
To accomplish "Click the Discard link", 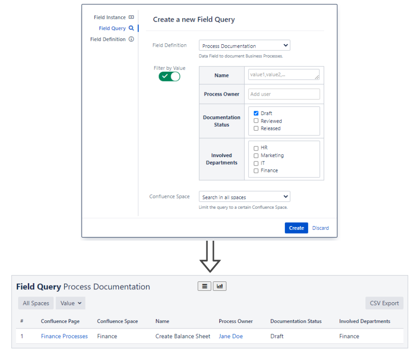I will (321, 228).
